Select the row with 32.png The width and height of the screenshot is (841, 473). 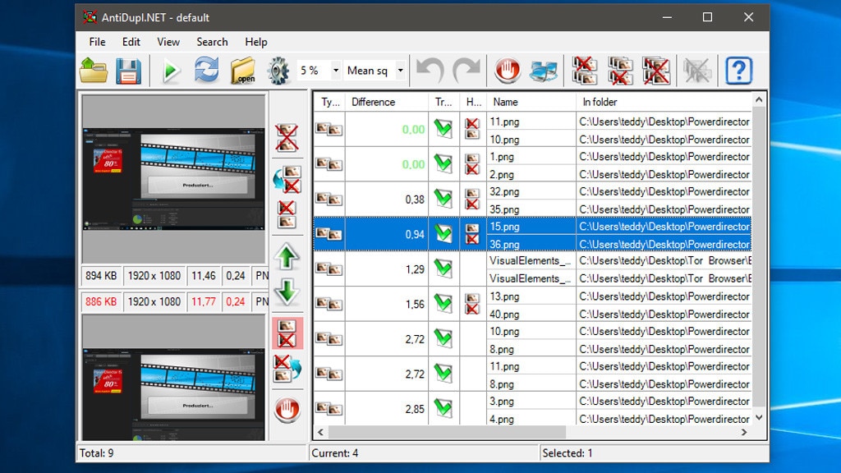pyautogui.click(x=531, y=200)
